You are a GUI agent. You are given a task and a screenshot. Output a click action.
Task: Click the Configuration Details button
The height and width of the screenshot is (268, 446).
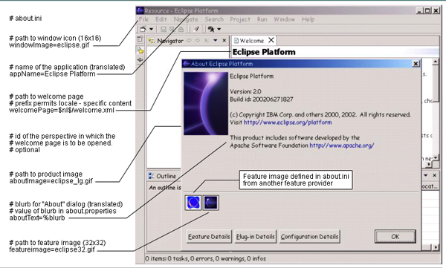pos(309,237)
